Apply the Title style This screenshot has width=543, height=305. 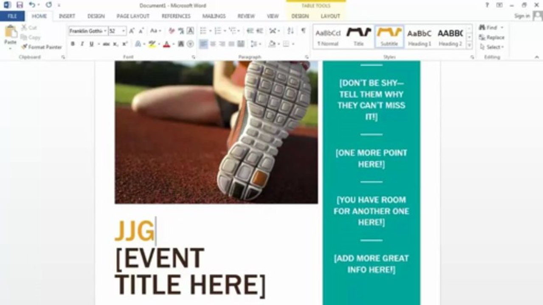point(358,36)
